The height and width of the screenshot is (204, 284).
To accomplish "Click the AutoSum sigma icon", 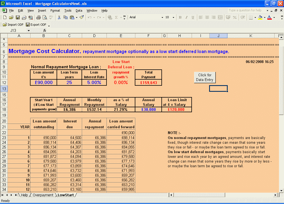I will click(x=116, y=17).
